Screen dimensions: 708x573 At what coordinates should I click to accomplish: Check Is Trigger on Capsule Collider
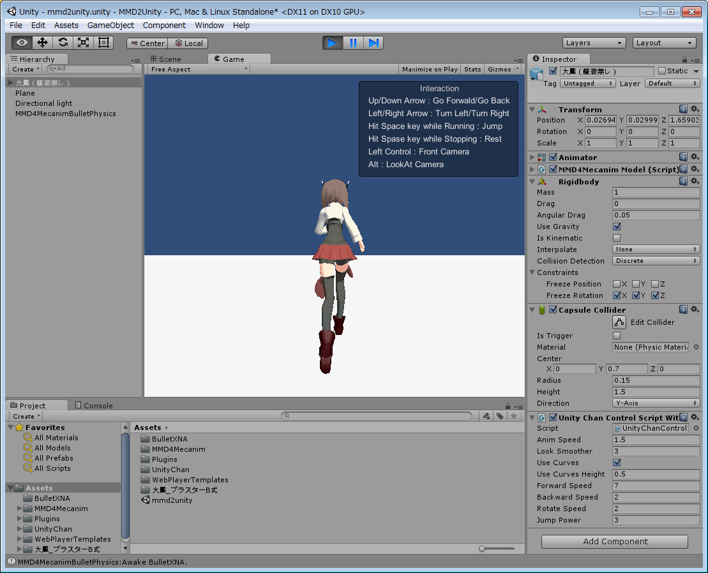(x=617, y=336)
